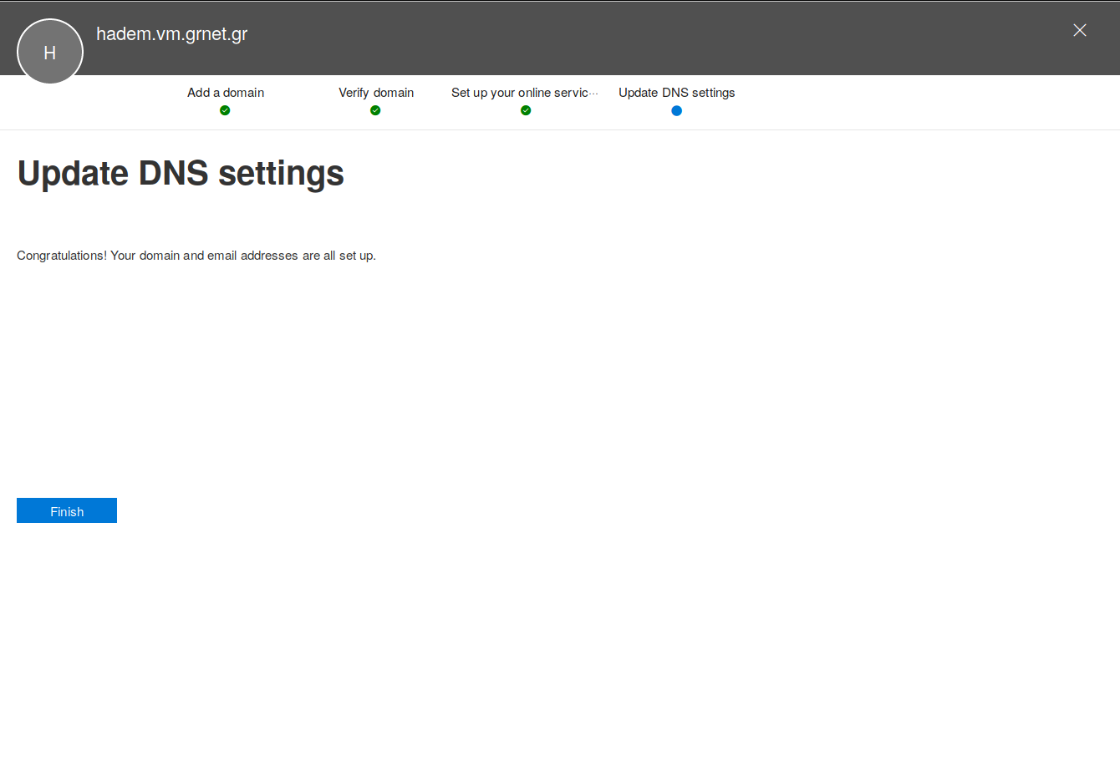Click the blue dot under Update DNS settings
The height and width of the screenshot is (761, 1120).
(676, 110)
